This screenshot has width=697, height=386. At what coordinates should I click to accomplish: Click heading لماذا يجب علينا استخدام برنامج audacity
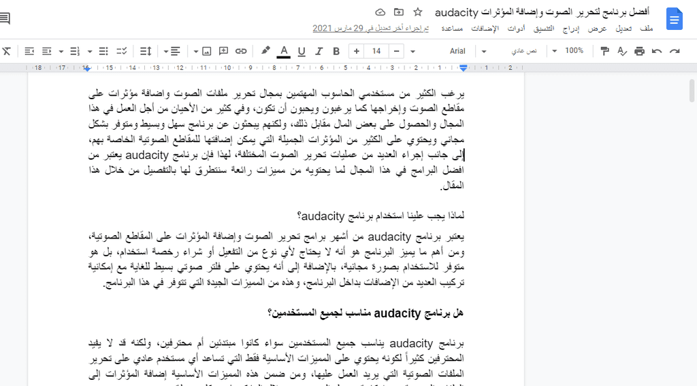380,216
